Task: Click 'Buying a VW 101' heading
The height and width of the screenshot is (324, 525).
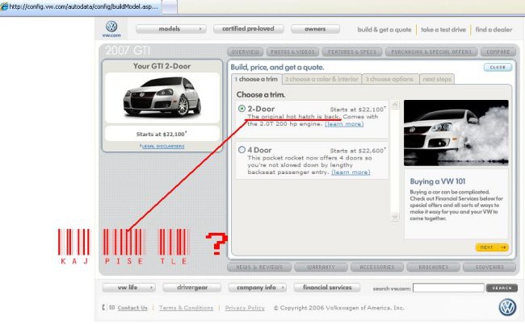Action: (x=438, y=181)
